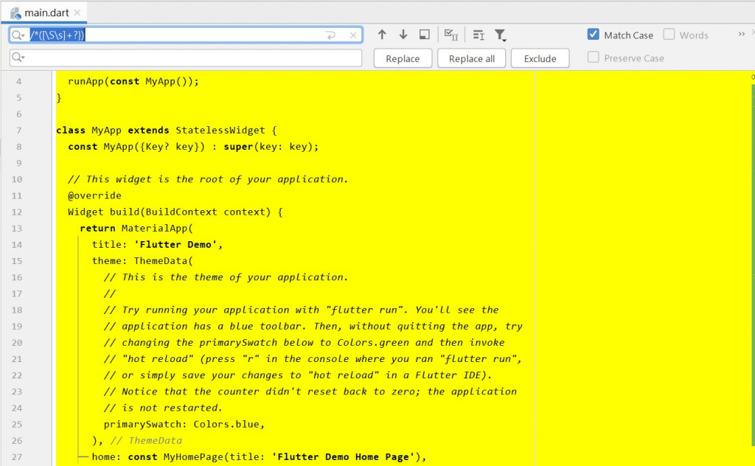Click the 'home: const MyHomePage' line

(x=259, y=457)
